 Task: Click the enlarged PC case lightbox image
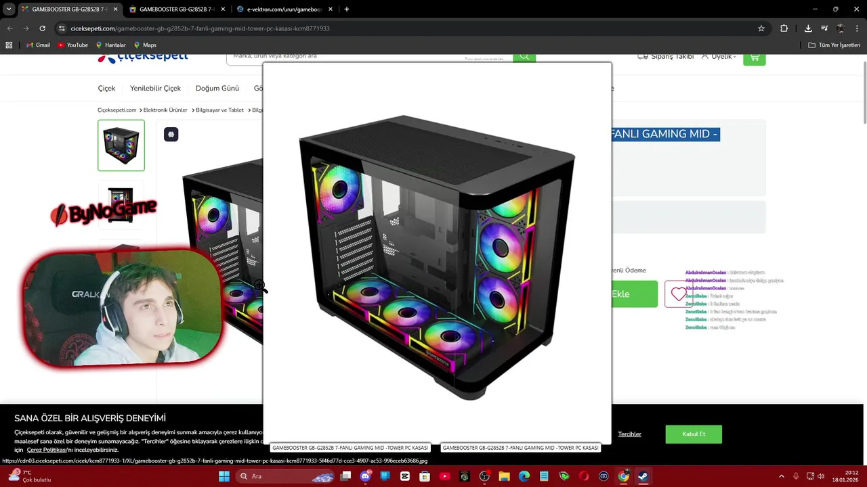[x=437, y=254]
